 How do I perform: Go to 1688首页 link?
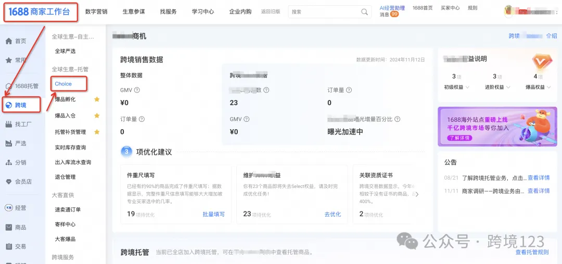(423, 8)
